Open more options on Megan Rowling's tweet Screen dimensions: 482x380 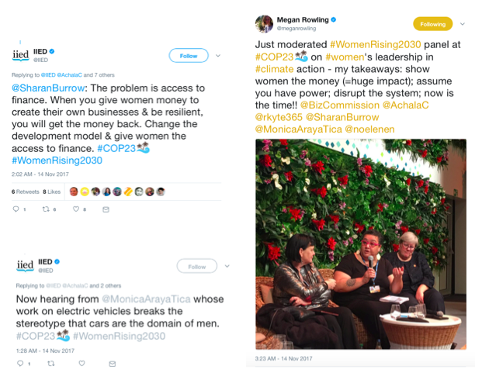[x=463, y=24]
